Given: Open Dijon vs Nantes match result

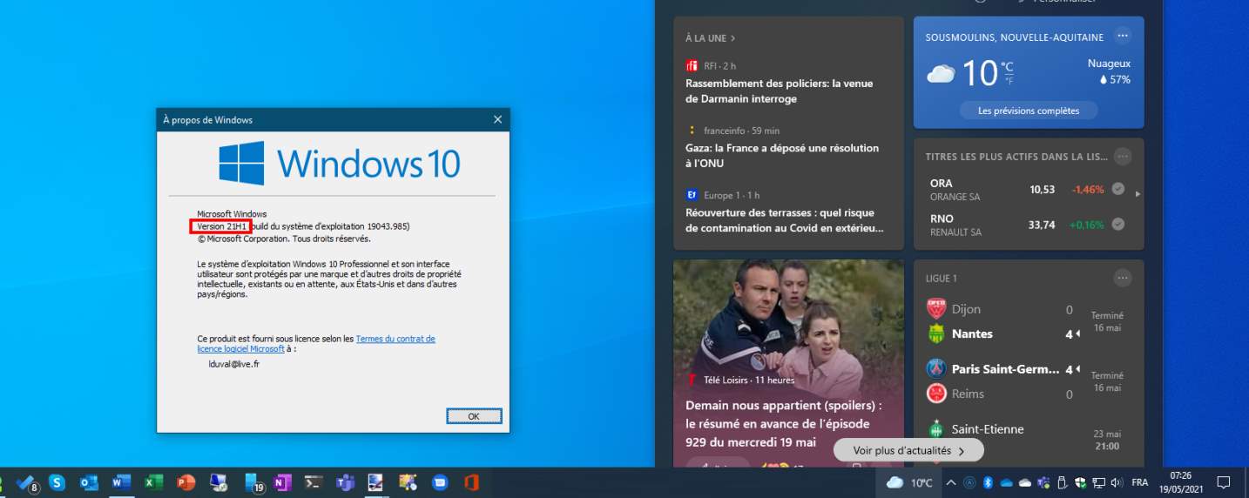Looking at the screenshot, I should (x=1028, y=321).
